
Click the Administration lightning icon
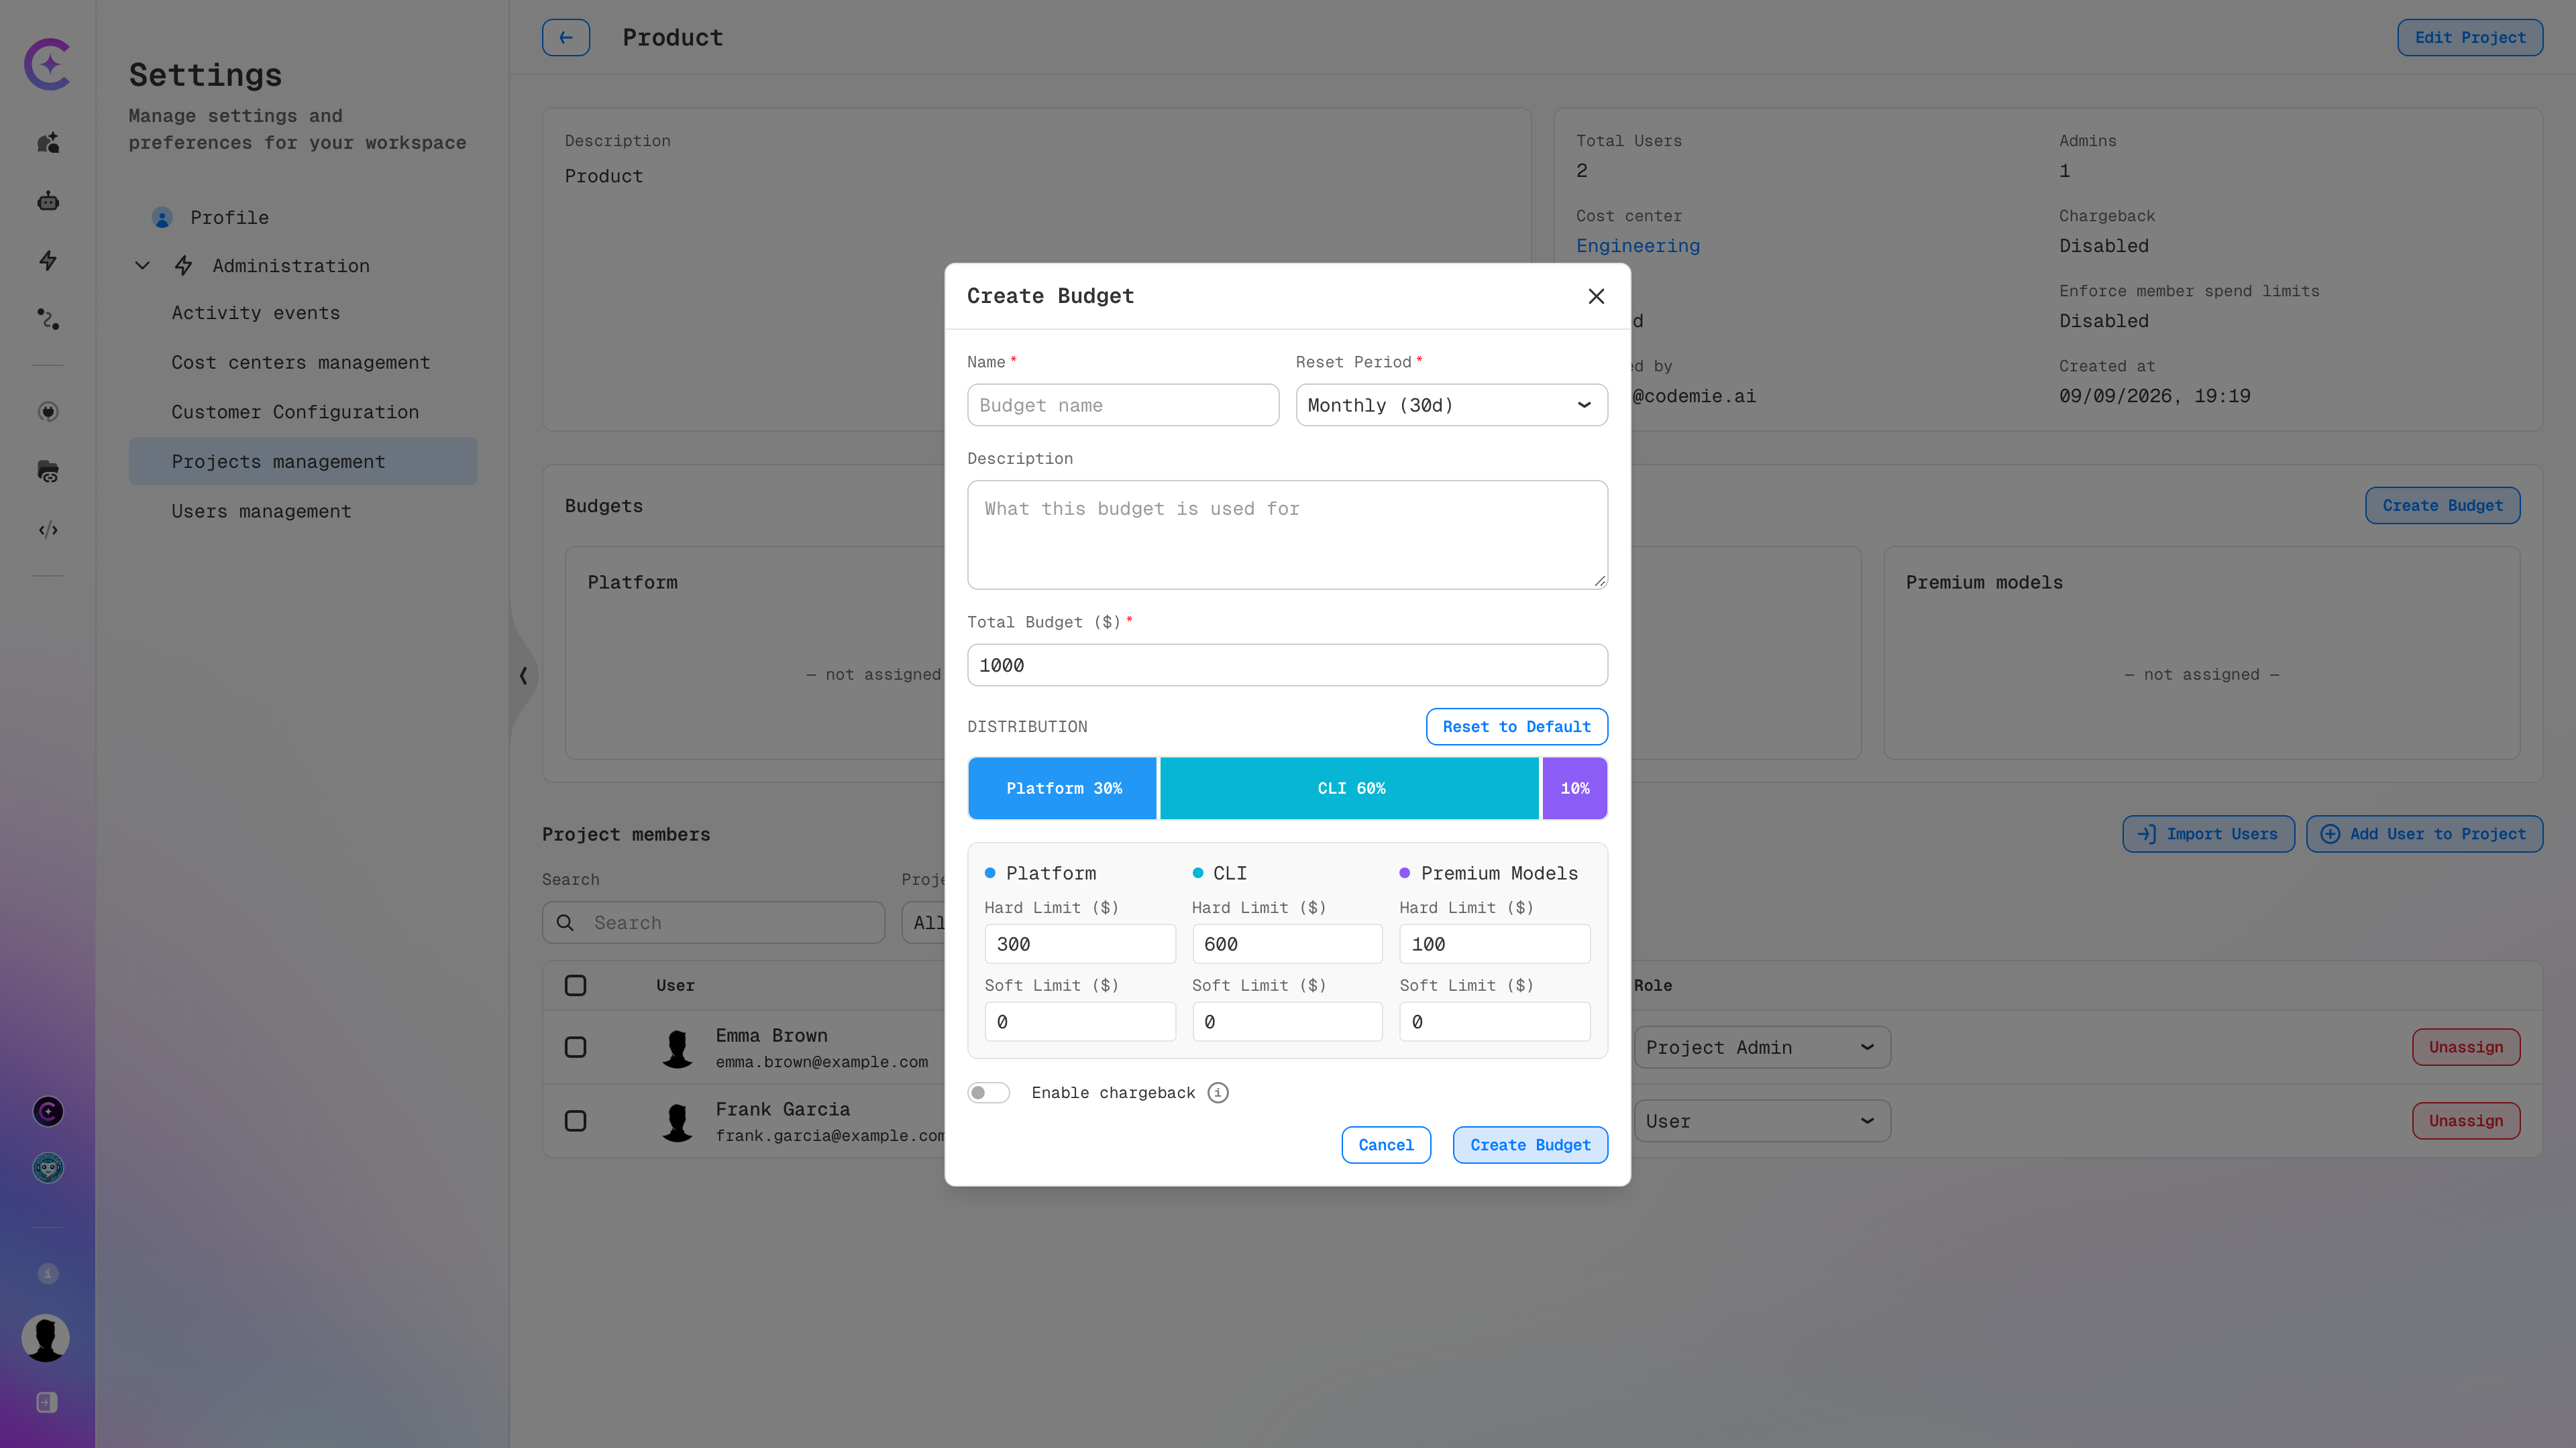tap(184, 266)
